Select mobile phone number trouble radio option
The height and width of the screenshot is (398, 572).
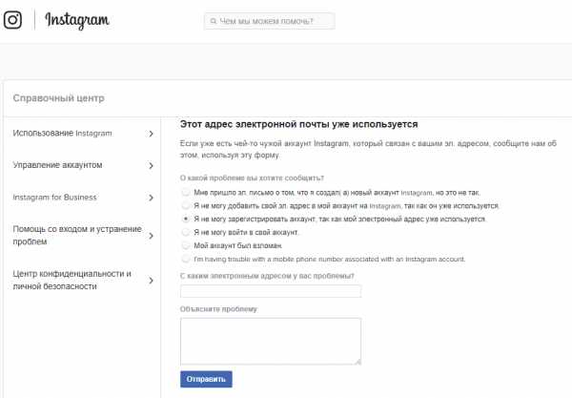coord(186,259)
